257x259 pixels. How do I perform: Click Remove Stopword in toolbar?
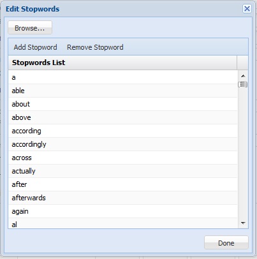point(95,47)
